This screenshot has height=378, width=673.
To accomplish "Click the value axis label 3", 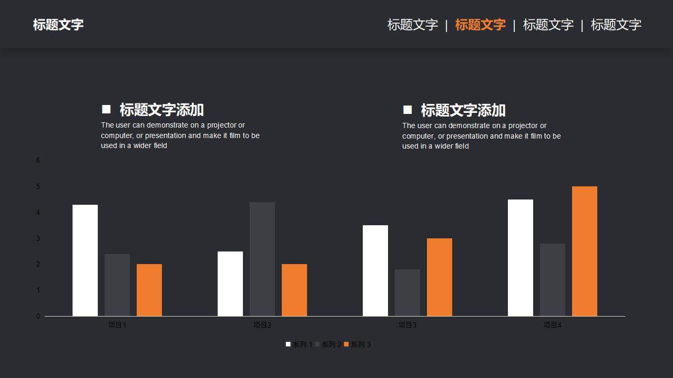I will click(38, 238).
